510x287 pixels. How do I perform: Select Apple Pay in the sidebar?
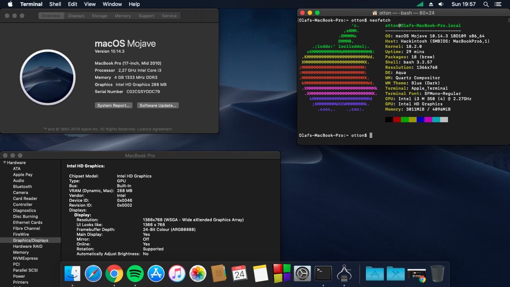23,175
